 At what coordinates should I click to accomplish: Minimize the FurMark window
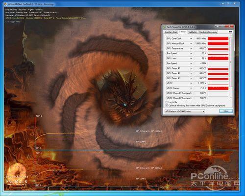click(x=223, y=3)
